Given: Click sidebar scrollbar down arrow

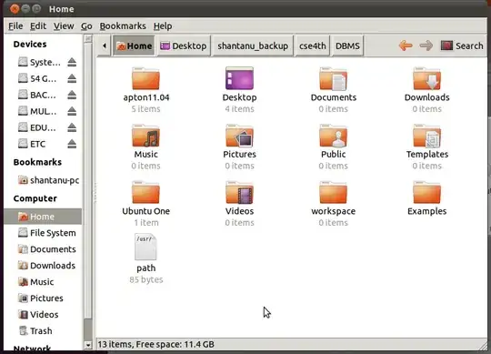Looking at the screenshot, I should coord(88,345).
